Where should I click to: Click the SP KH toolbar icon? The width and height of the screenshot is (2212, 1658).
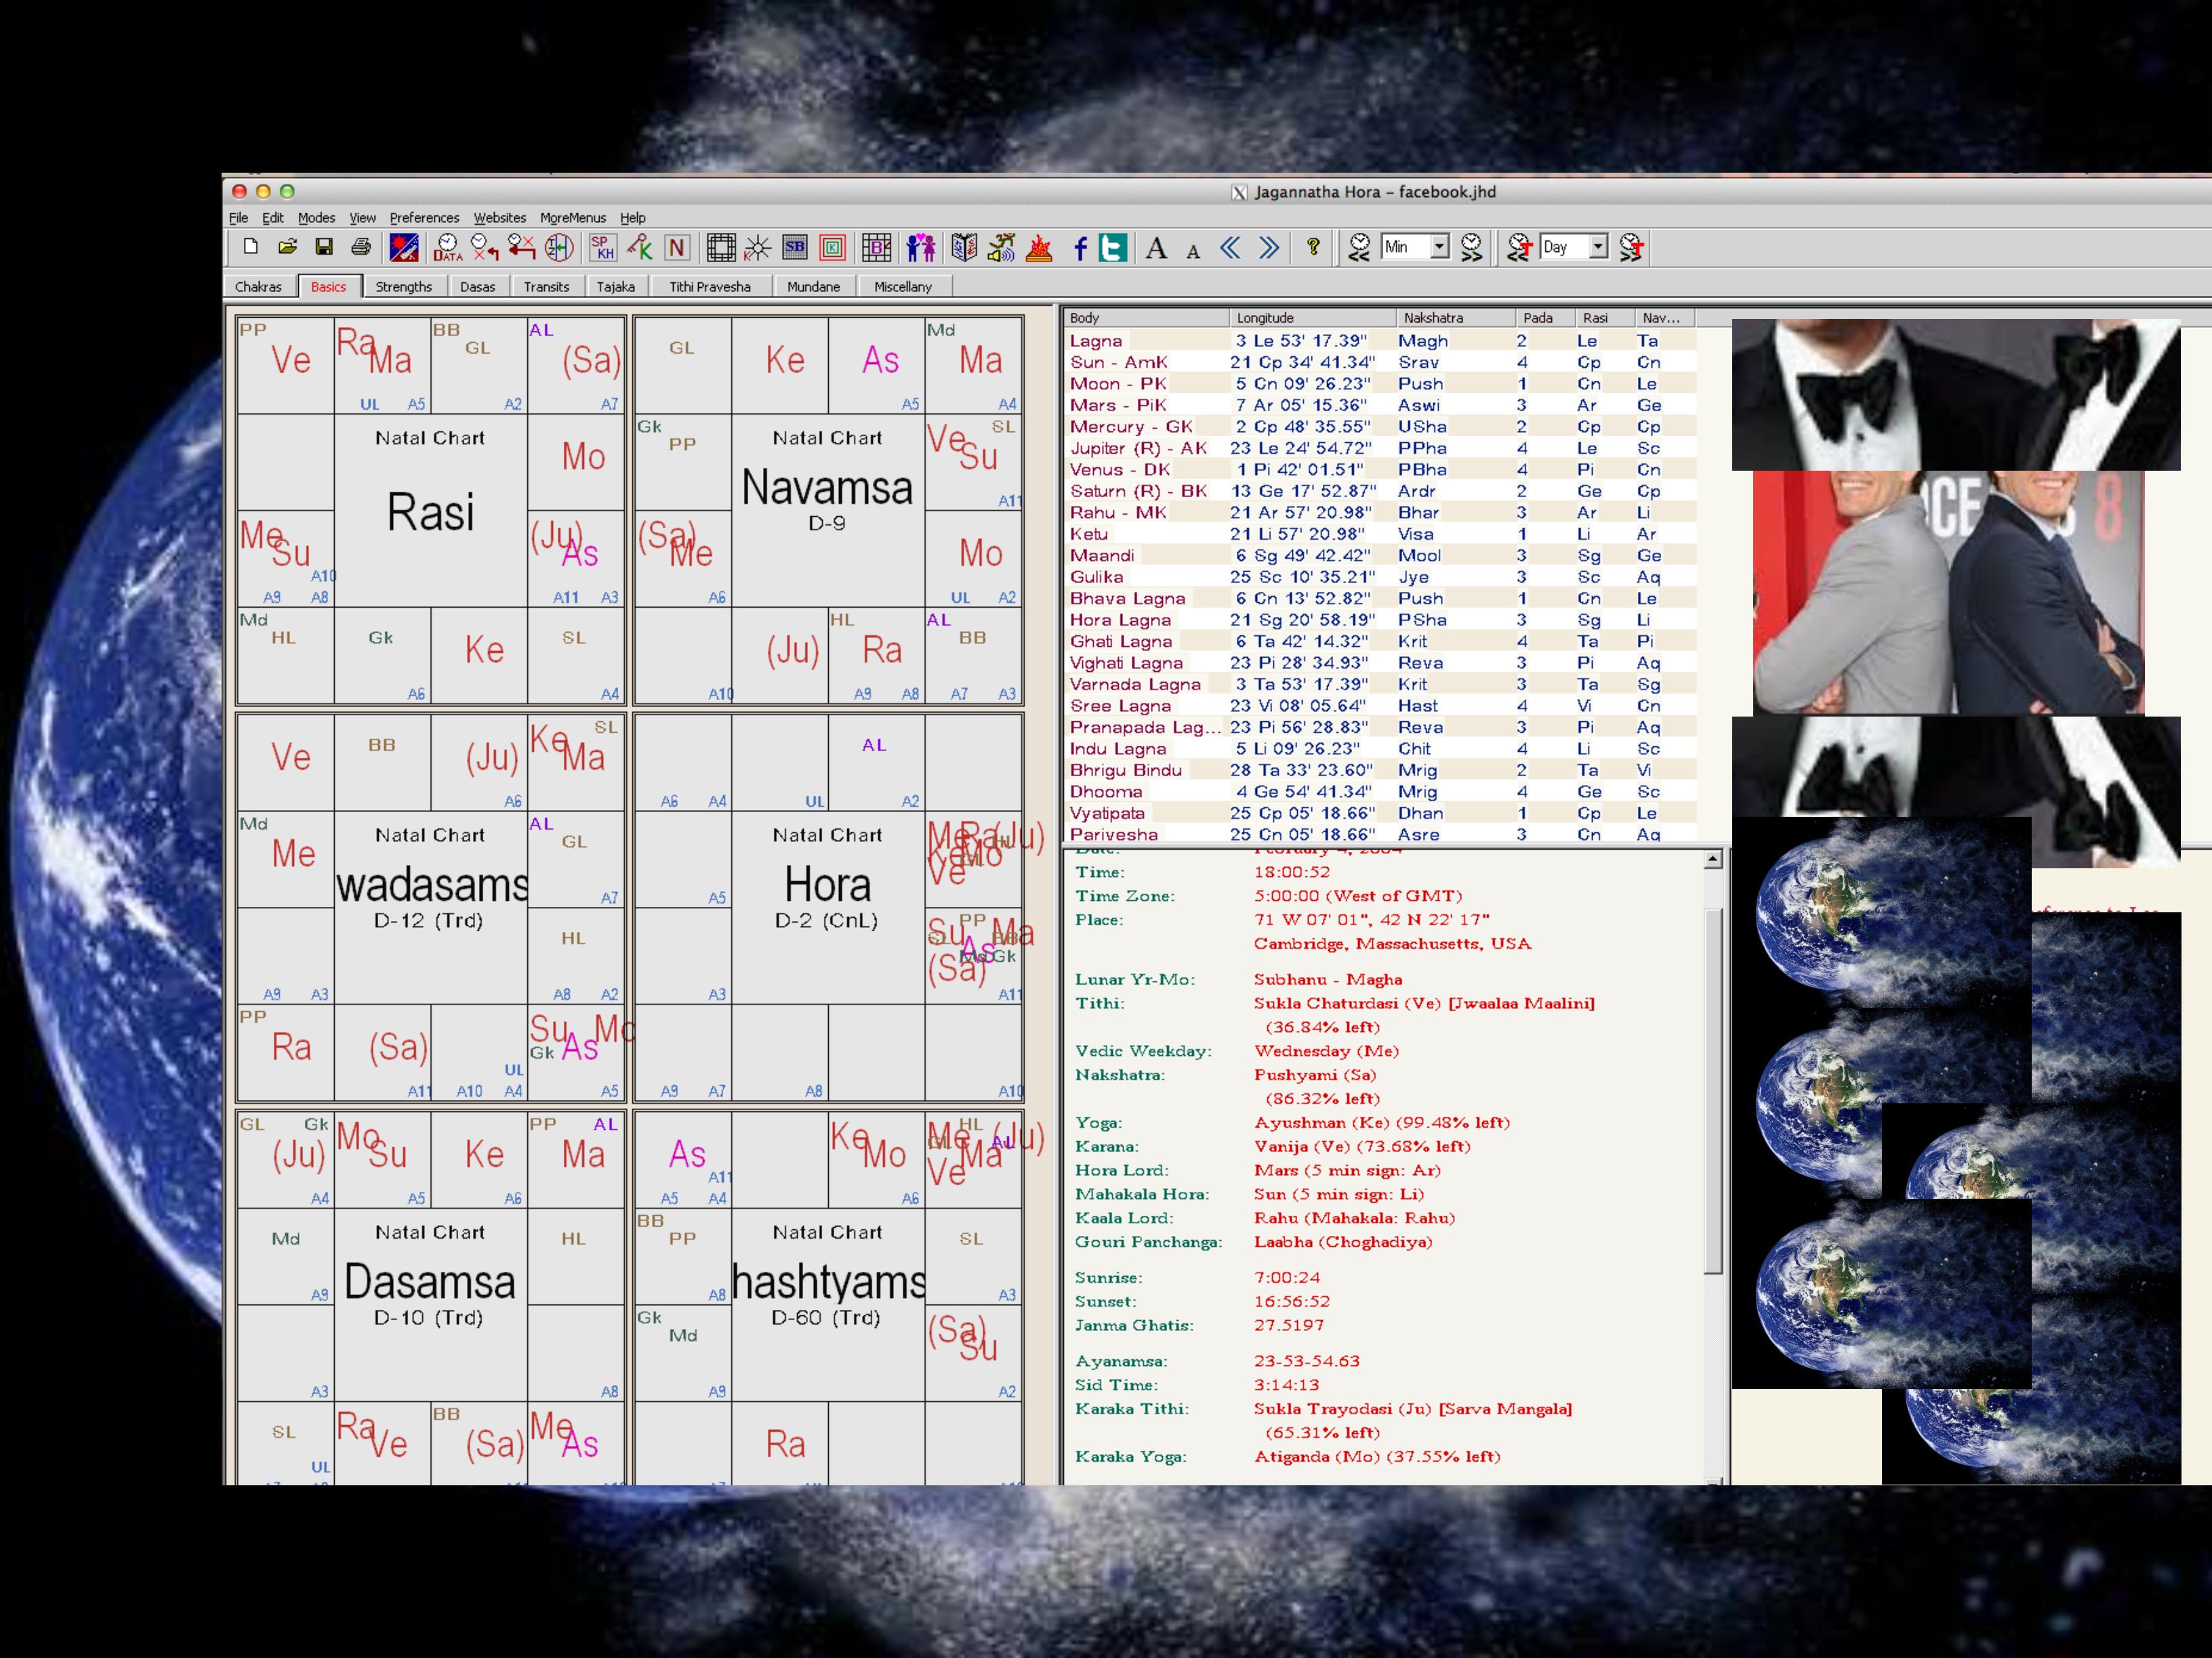click(x=603, y=247)
